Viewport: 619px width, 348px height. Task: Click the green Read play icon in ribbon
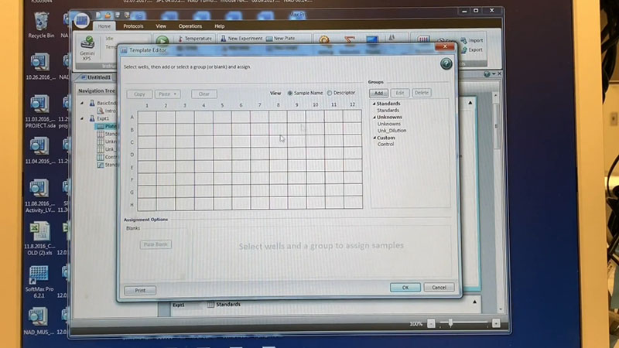coord(162,40)
